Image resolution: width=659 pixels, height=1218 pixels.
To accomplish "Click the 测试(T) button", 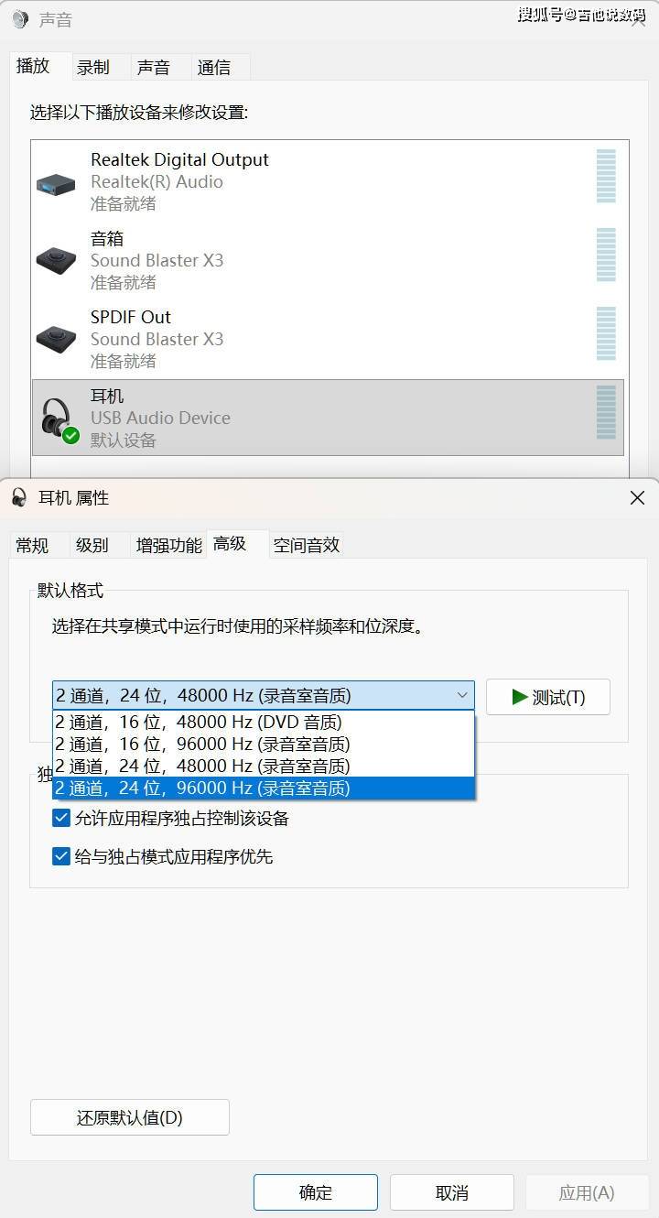I will pyautogui.click(x=548, y=697).
